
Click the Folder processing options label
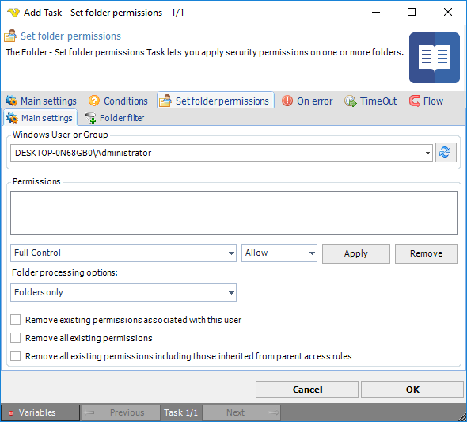pos(65,272)
